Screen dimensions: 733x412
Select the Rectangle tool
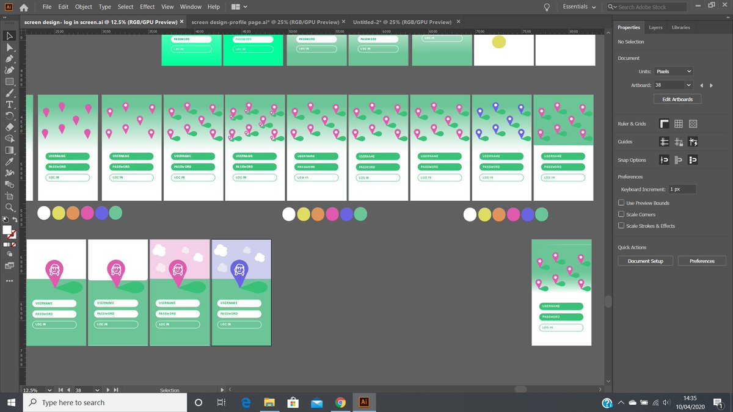(x=10, y=82)
